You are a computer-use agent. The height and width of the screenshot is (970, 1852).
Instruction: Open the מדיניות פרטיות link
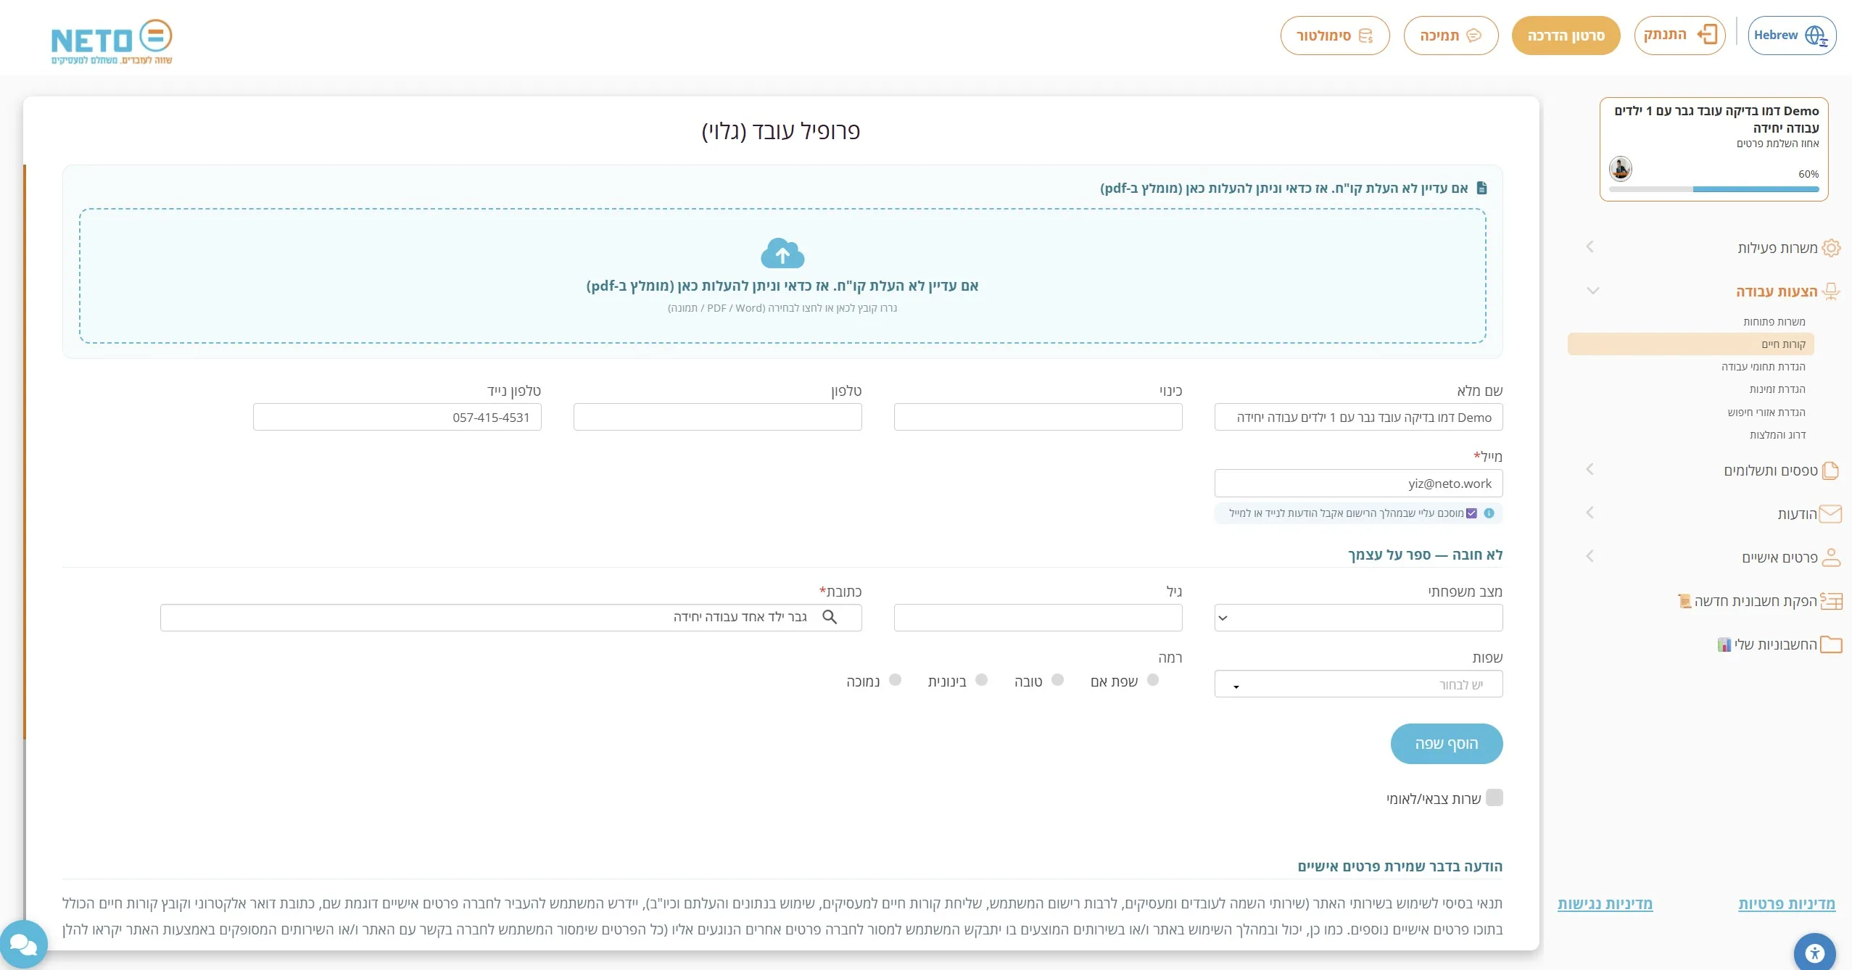(x=1787, y=904)
